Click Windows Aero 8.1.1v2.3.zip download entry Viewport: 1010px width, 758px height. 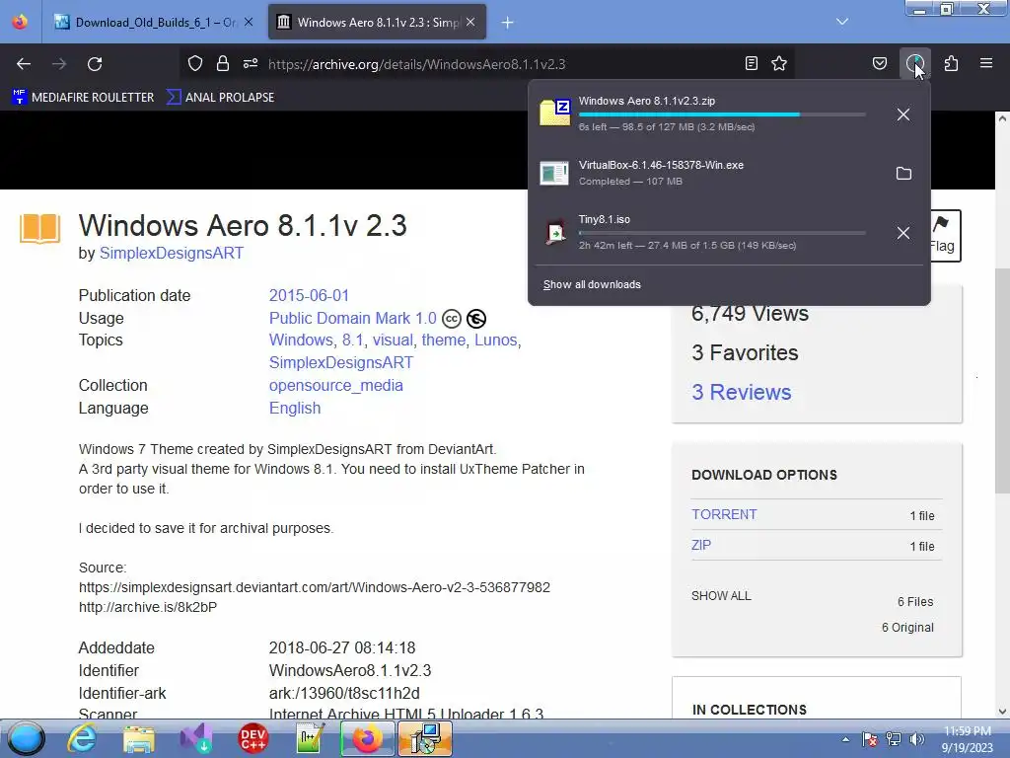(707, 114)
